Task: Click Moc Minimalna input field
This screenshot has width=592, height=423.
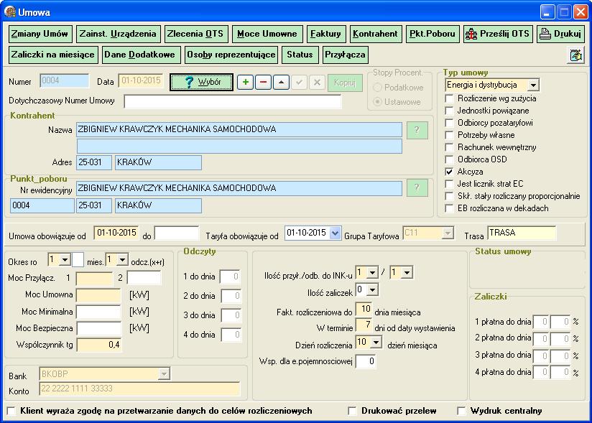Action: [98, 312]
